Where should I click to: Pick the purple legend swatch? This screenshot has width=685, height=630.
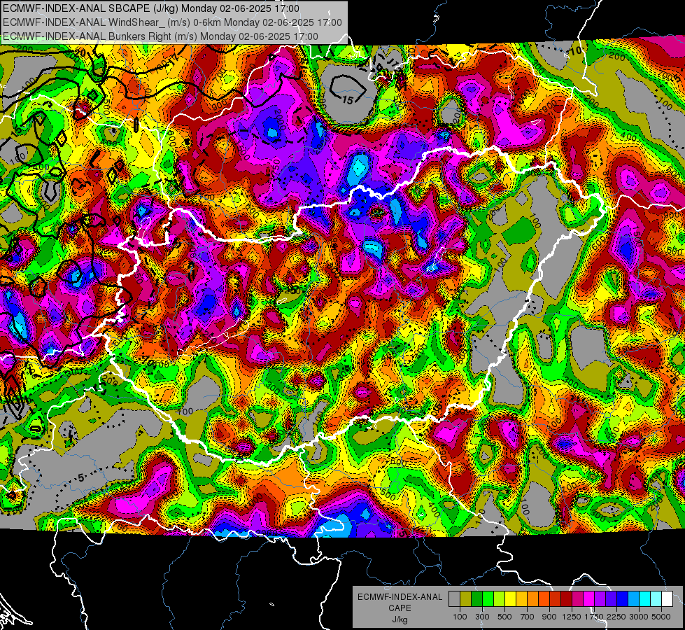[x=600, y=598]
